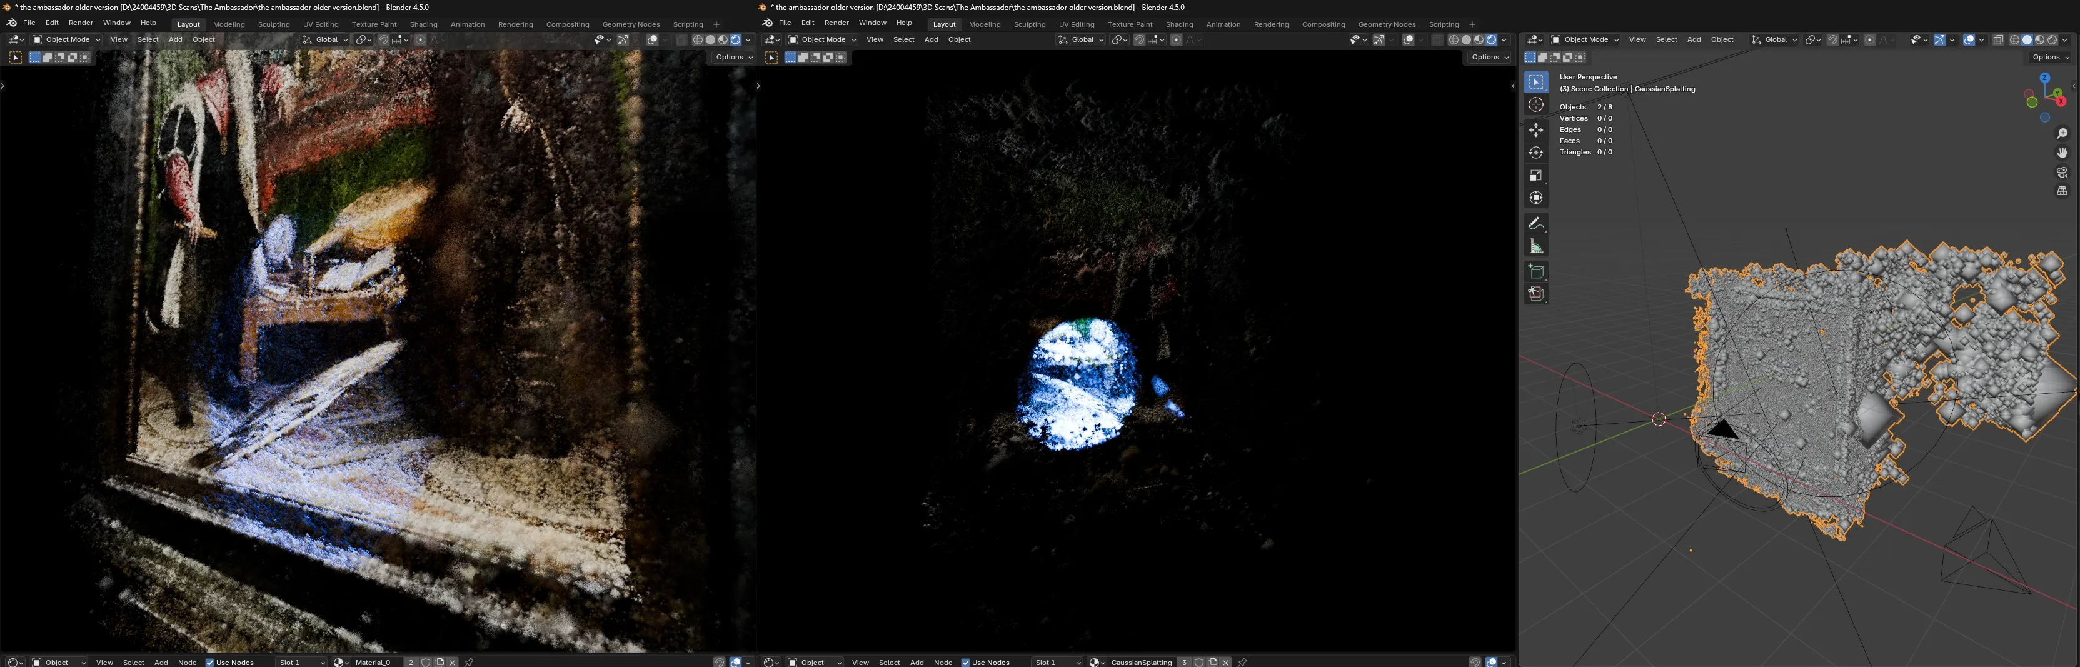Select the Rotate tool

coord(1536,152)
